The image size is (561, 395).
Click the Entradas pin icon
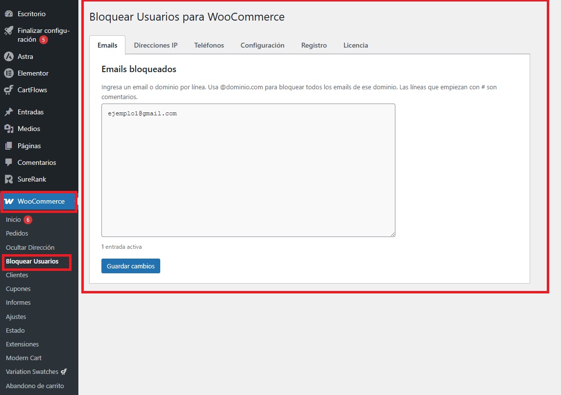(8, 112)
